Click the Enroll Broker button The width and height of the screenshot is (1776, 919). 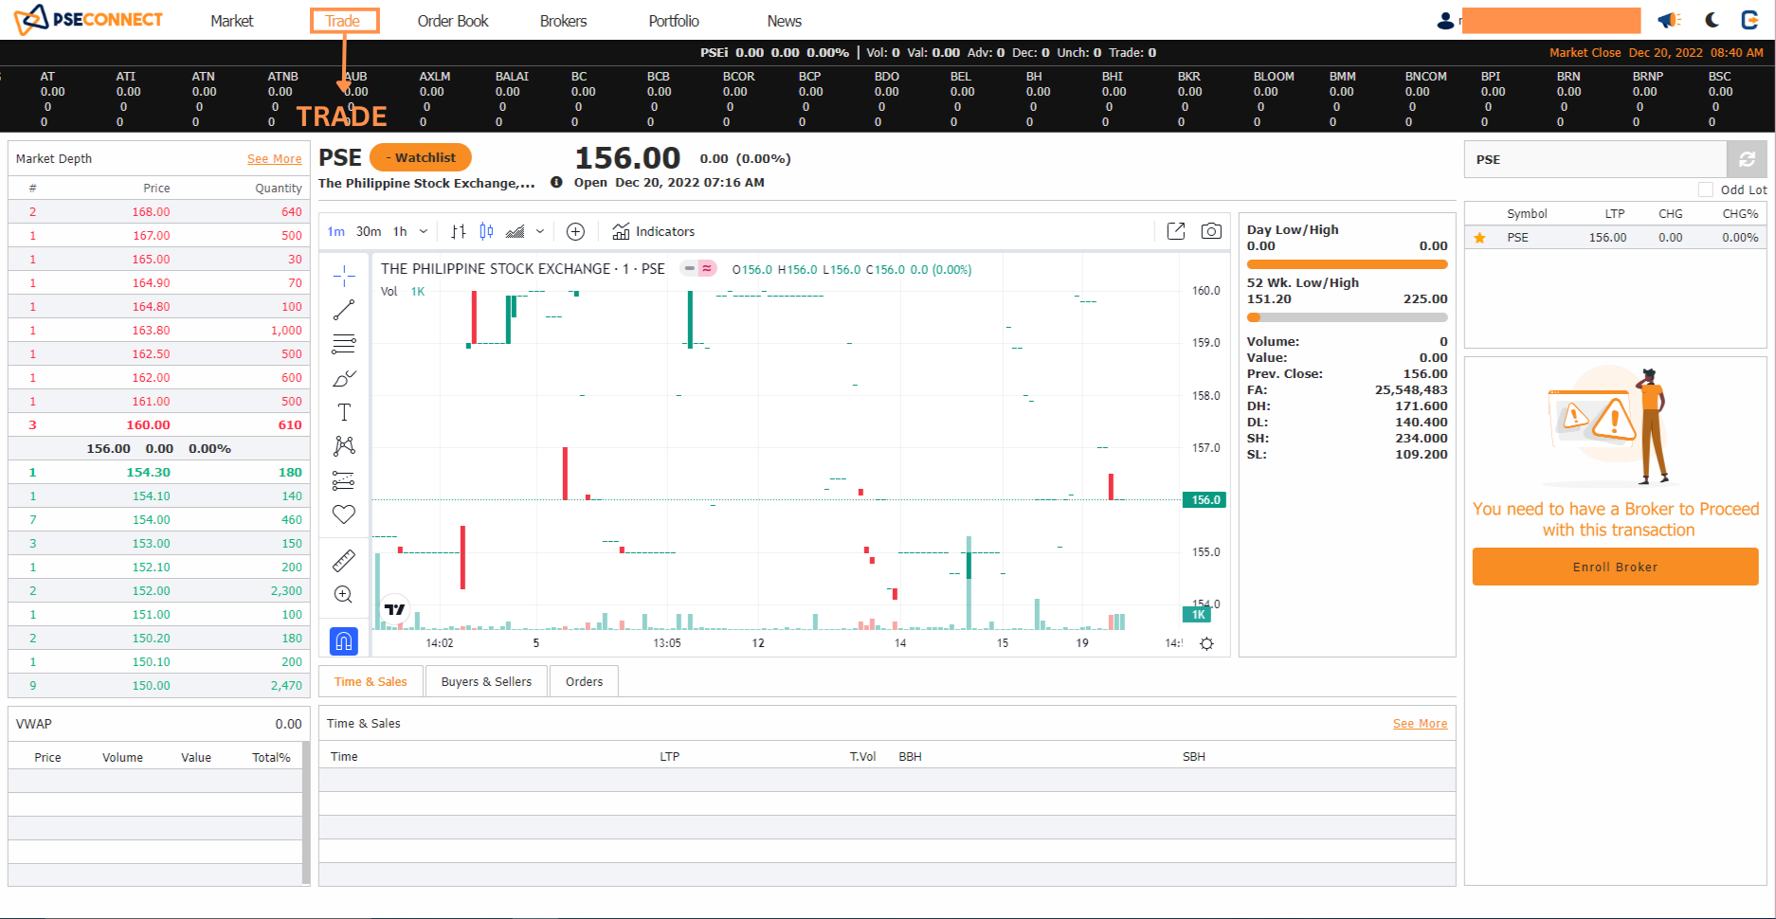(x=1615, y=566)
